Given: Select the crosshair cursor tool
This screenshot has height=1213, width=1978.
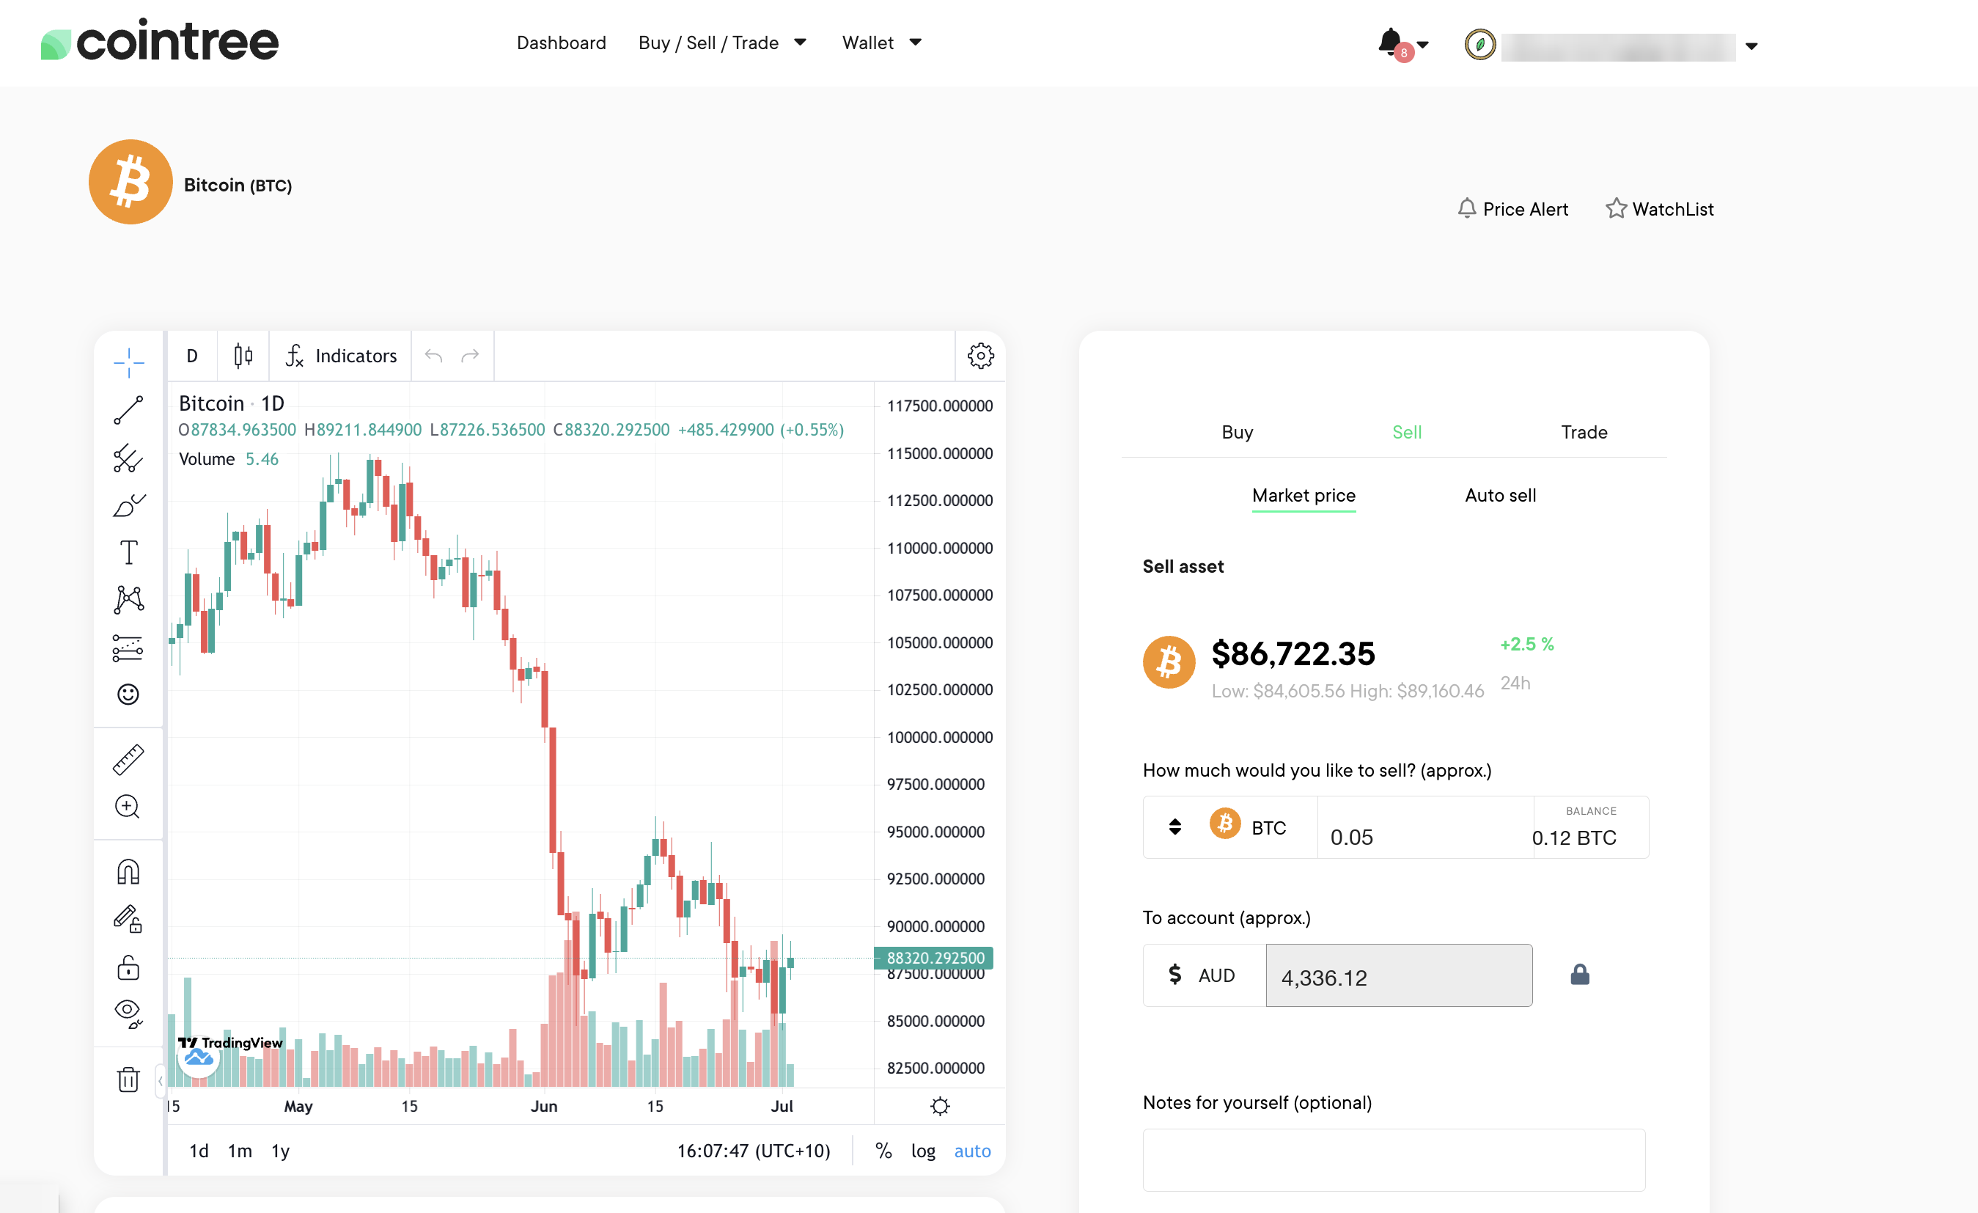Looking at the screenshot, I should [x=128, y=363].
